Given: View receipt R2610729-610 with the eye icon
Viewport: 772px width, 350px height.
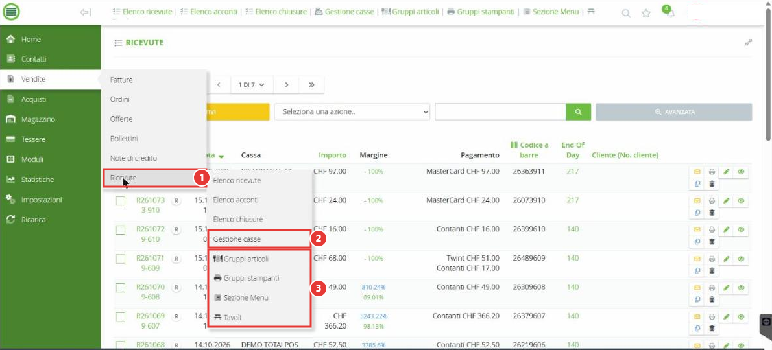Looking at the screenshot, I should pyautogui.click(x=741, y=229).
